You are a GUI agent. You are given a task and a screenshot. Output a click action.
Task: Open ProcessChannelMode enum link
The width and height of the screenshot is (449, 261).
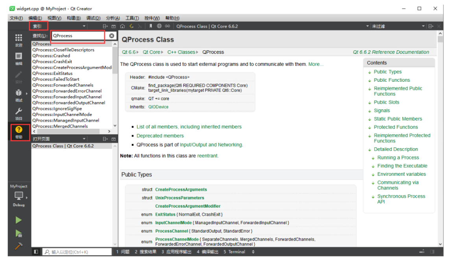[177, 239]
